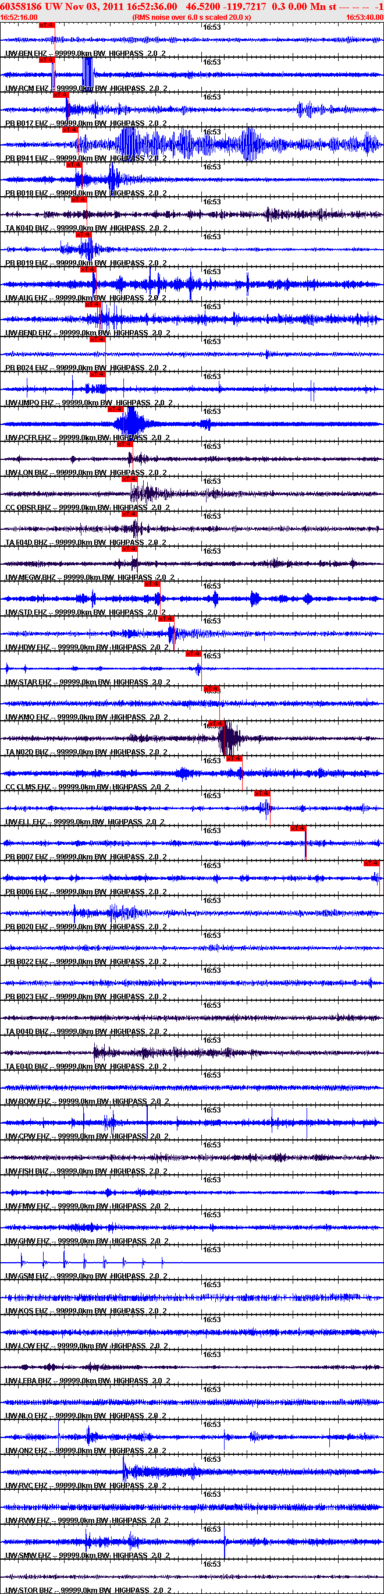Select the red pick flag on UW.RCM trace
384x1594 pixels.
coord(47,60)
